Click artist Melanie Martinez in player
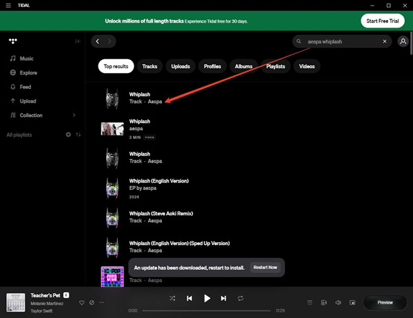 pyautogui.click(x=47, y=304)
